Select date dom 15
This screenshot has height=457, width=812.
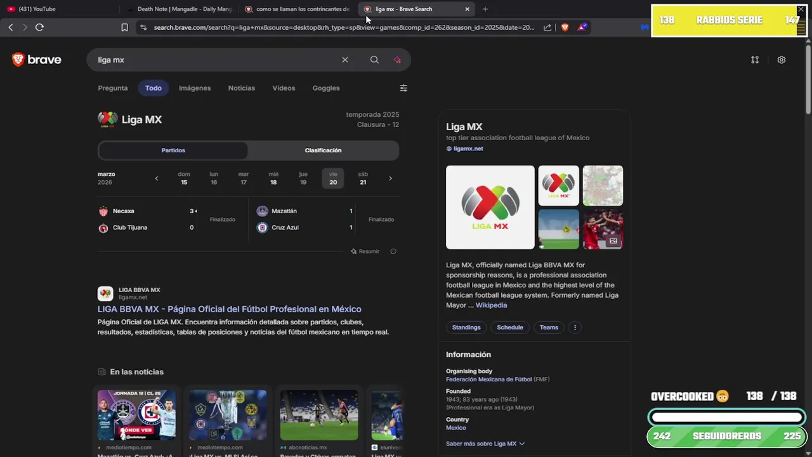coord(184,178)
